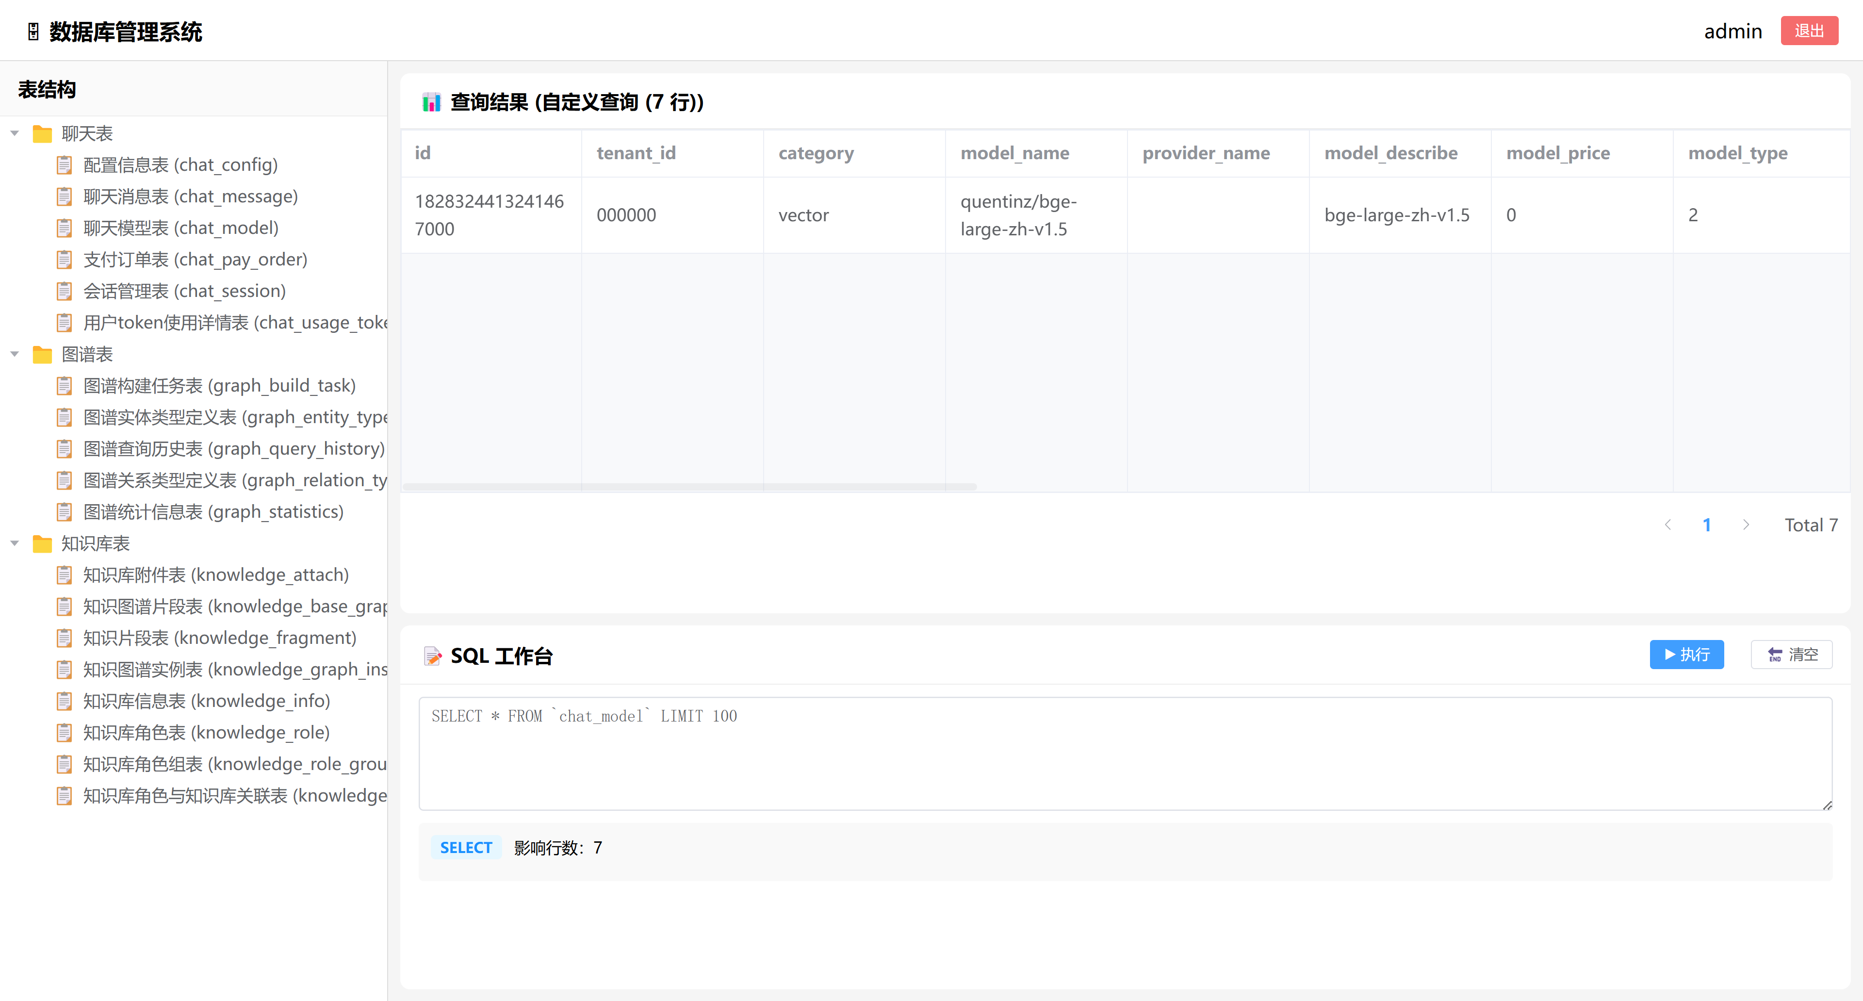Open 知识图谱实例表 table entry

(x=236, y=670)
